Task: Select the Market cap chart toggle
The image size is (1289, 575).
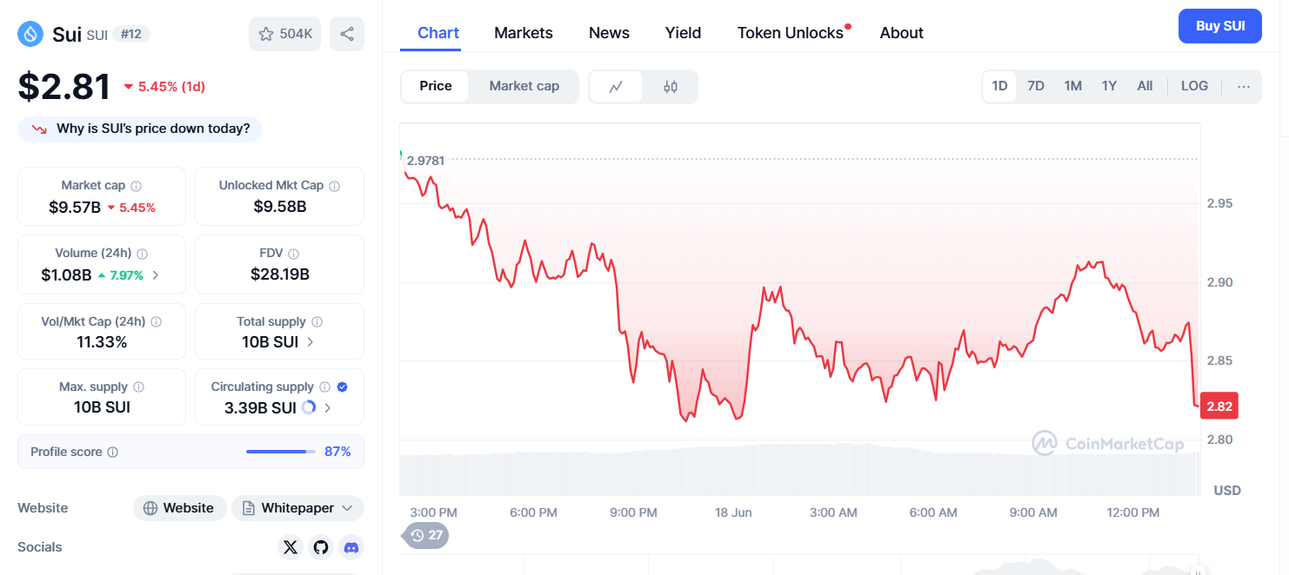Action: click(x=524, y=86)
